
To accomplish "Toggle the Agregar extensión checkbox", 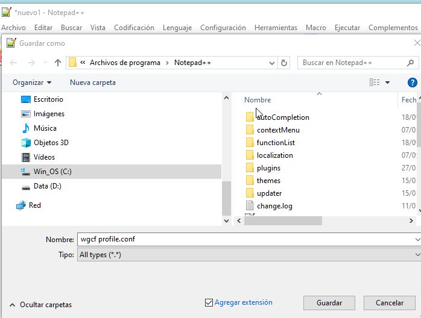I will [x=209, y=302].
